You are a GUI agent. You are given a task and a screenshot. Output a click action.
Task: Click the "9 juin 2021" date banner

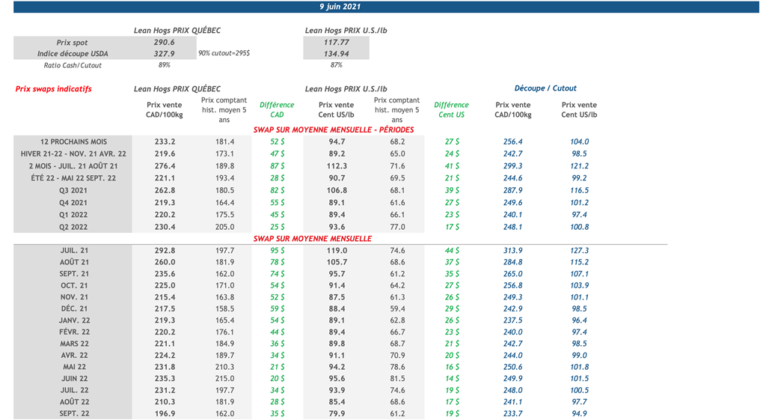(340, 7)
